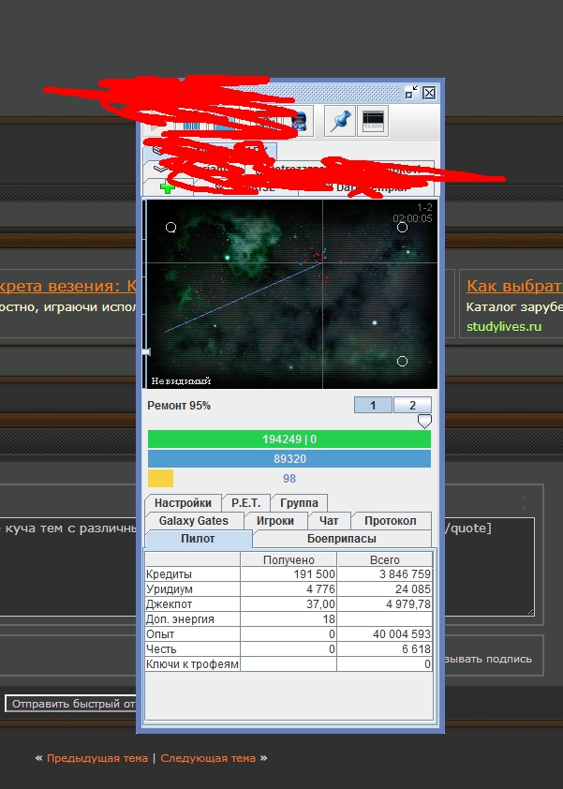Open the window layout icon in toolbar
Screen dimensions: 563x789
373,122
